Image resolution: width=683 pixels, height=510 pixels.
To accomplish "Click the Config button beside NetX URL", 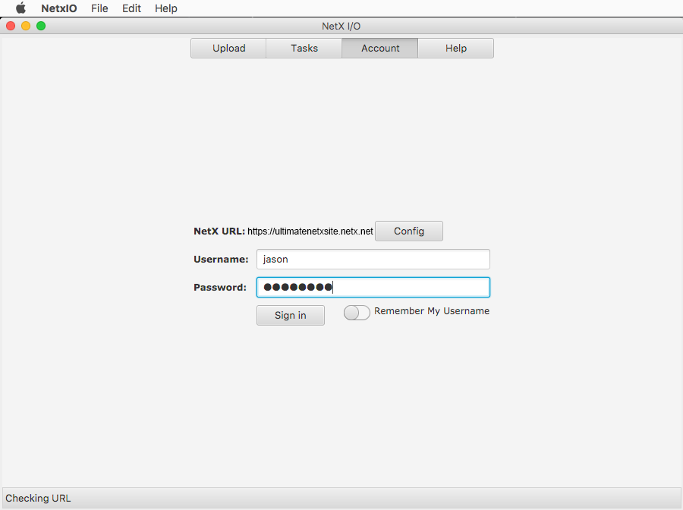I will point(409,231).
